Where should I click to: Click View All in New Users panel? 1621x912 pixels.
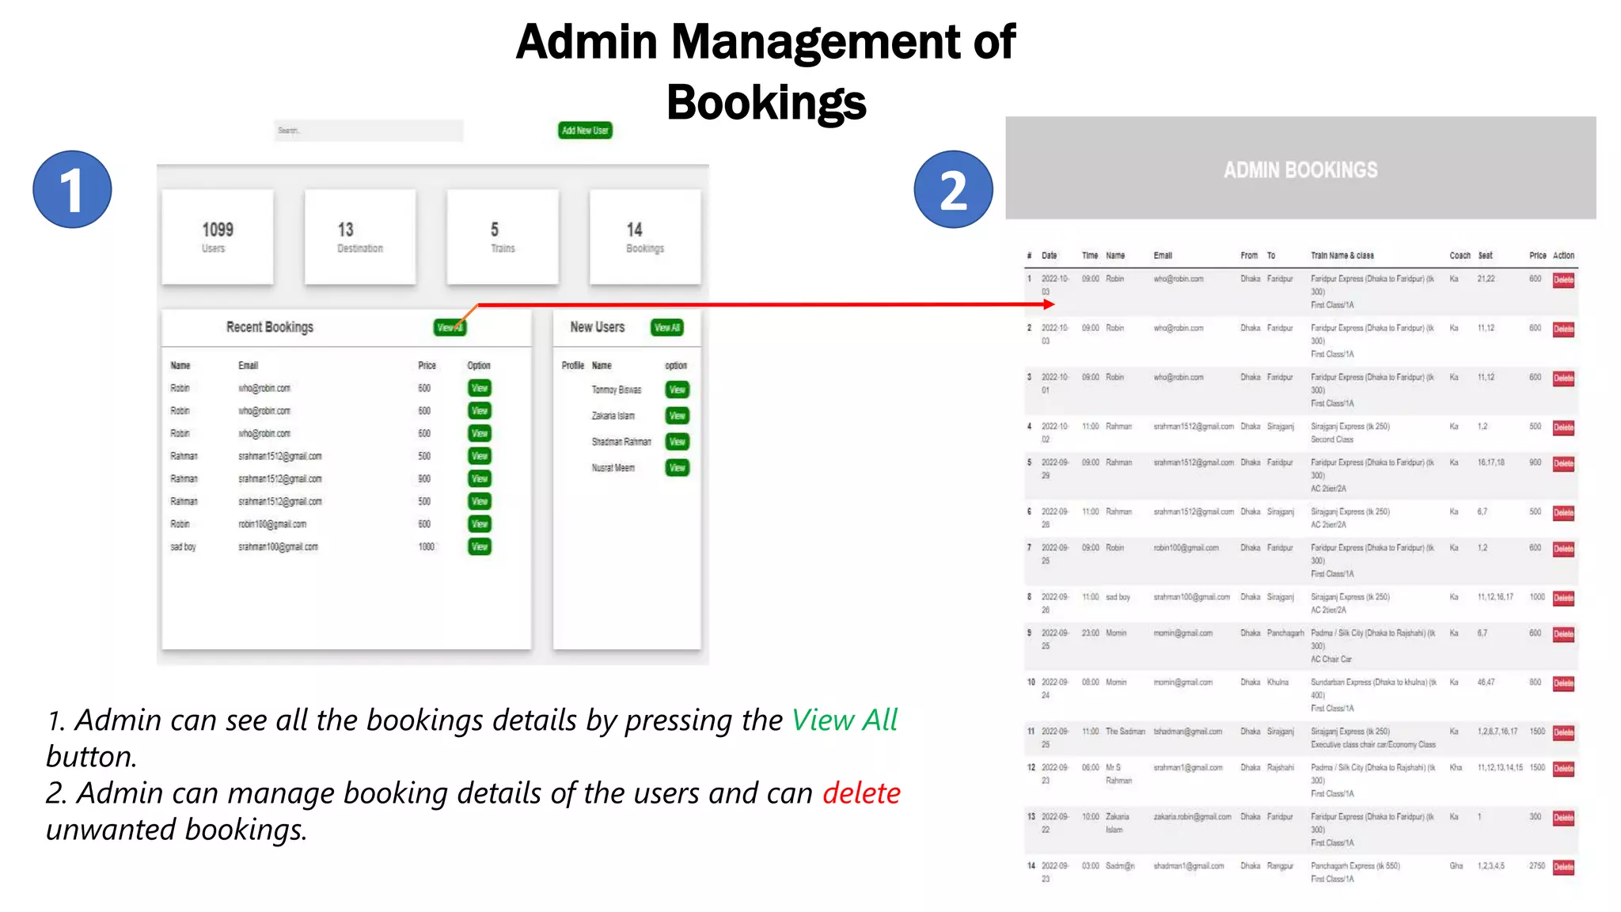667,328
